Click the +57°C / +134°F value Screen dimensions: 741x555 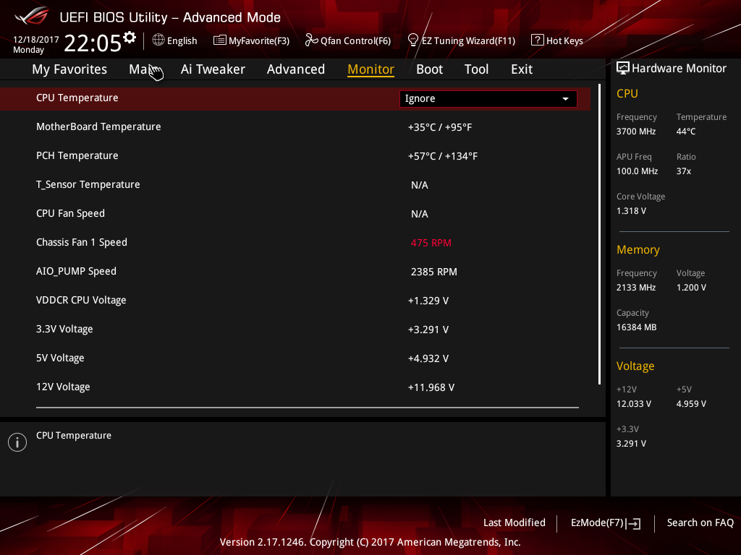click(443, 156)
